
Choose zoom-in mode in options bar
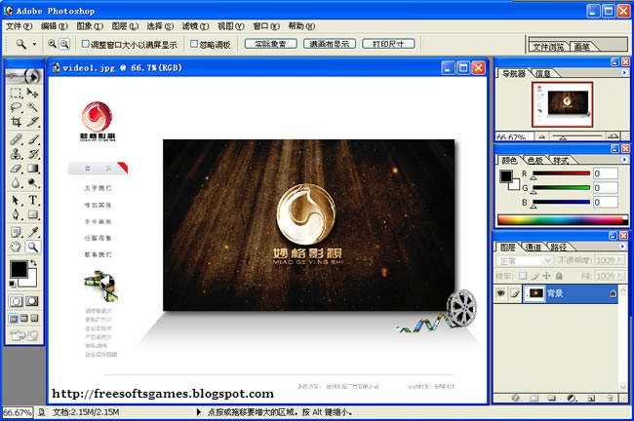(x=52, y=44)
